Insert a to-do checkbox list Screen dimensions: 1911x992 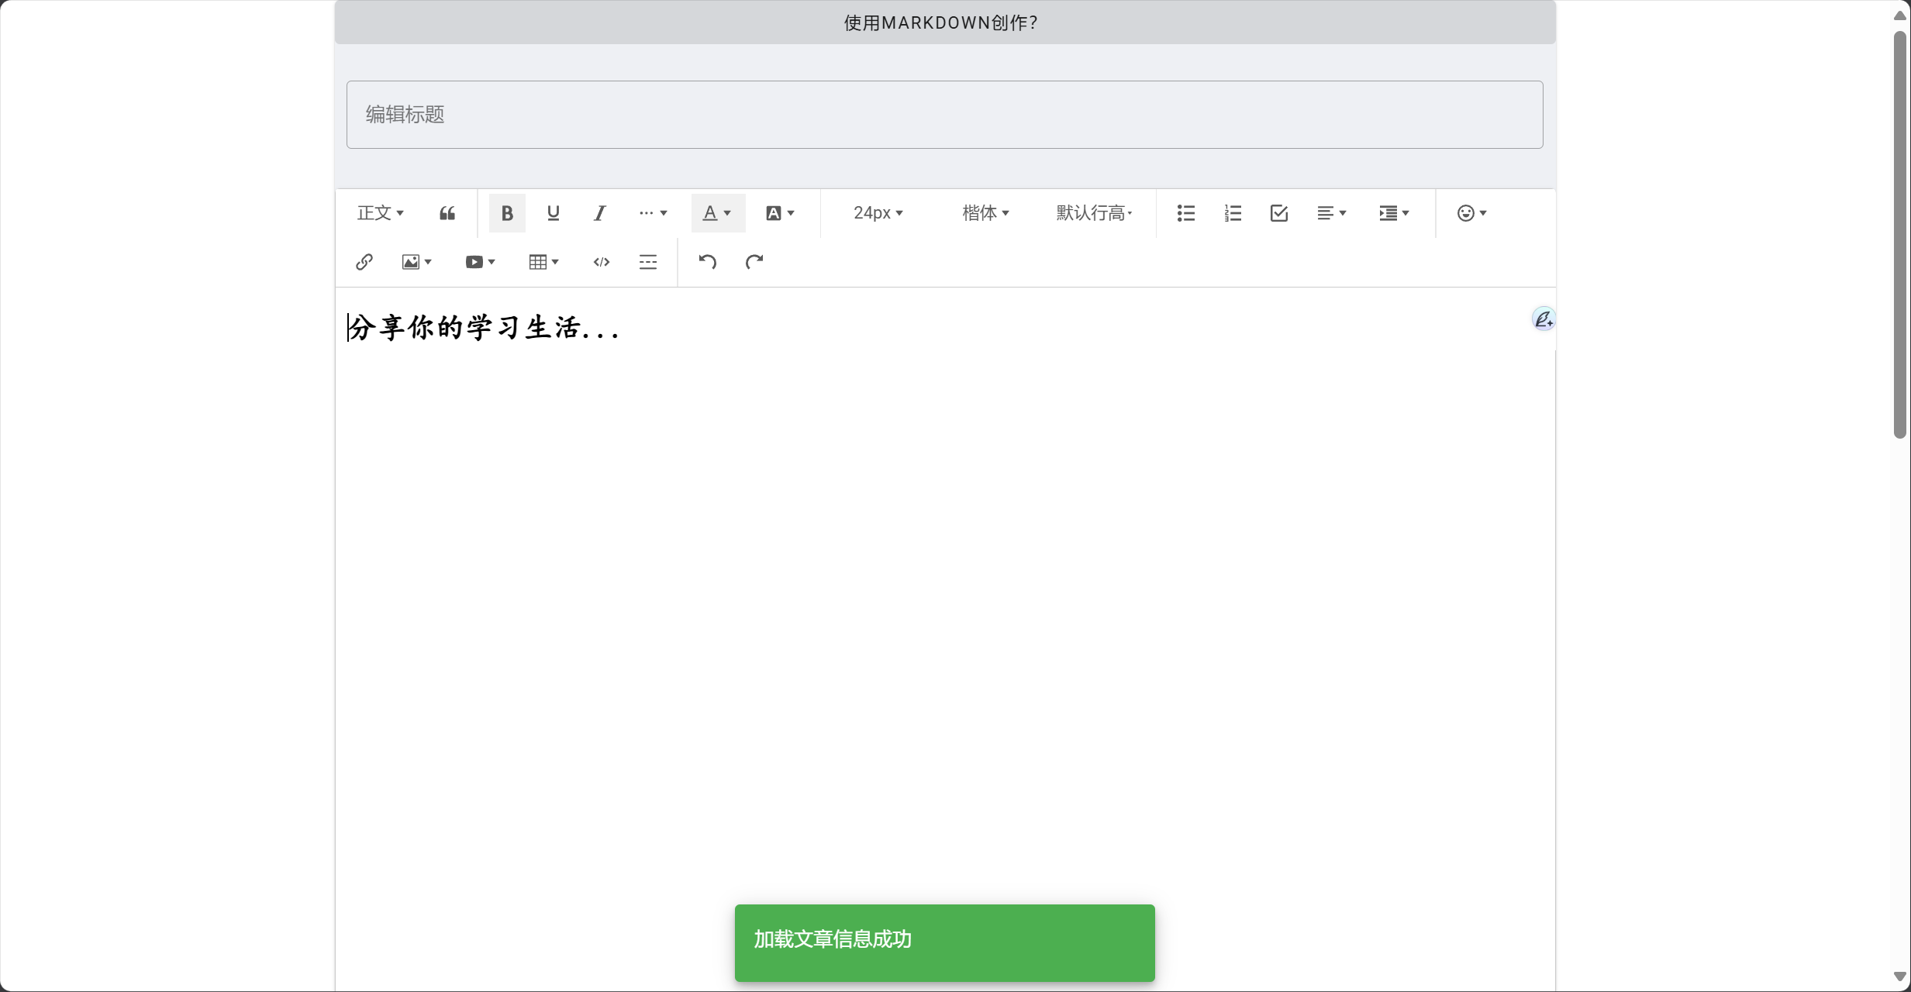[x=1279, y=213]
